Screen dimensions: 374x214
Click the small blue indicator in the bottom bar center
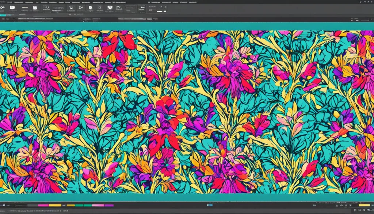[x=210, y=205]
